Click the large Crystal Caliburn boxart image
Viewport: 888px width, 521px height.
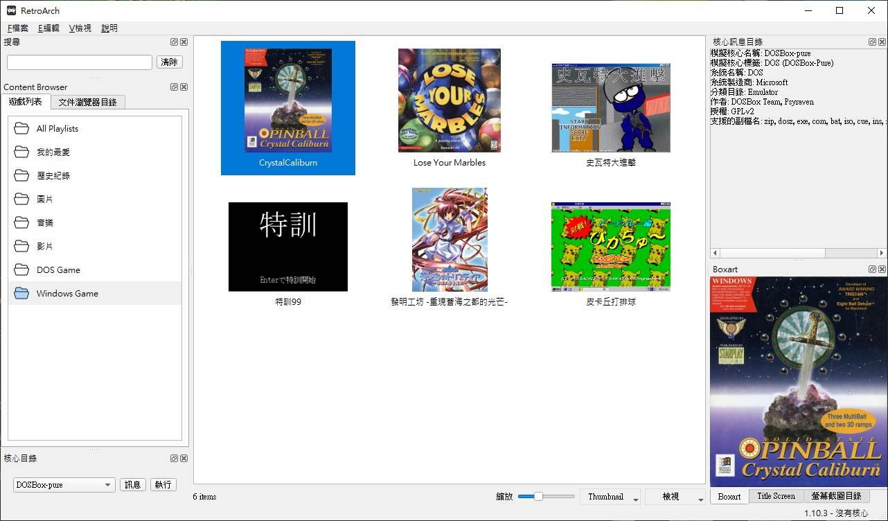point(798,382)
